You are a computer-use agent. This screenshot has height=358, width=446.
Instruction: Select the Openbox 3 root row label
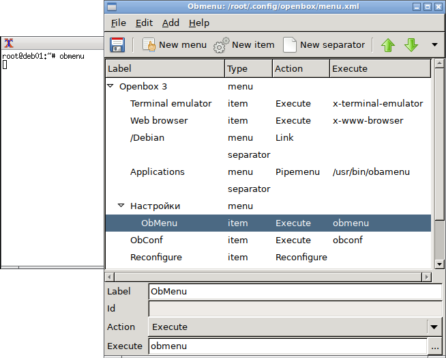(143, 86)
